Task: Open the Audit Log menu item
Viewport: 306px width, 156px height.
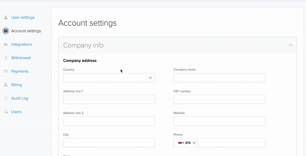Action: (x=20, y=99)
